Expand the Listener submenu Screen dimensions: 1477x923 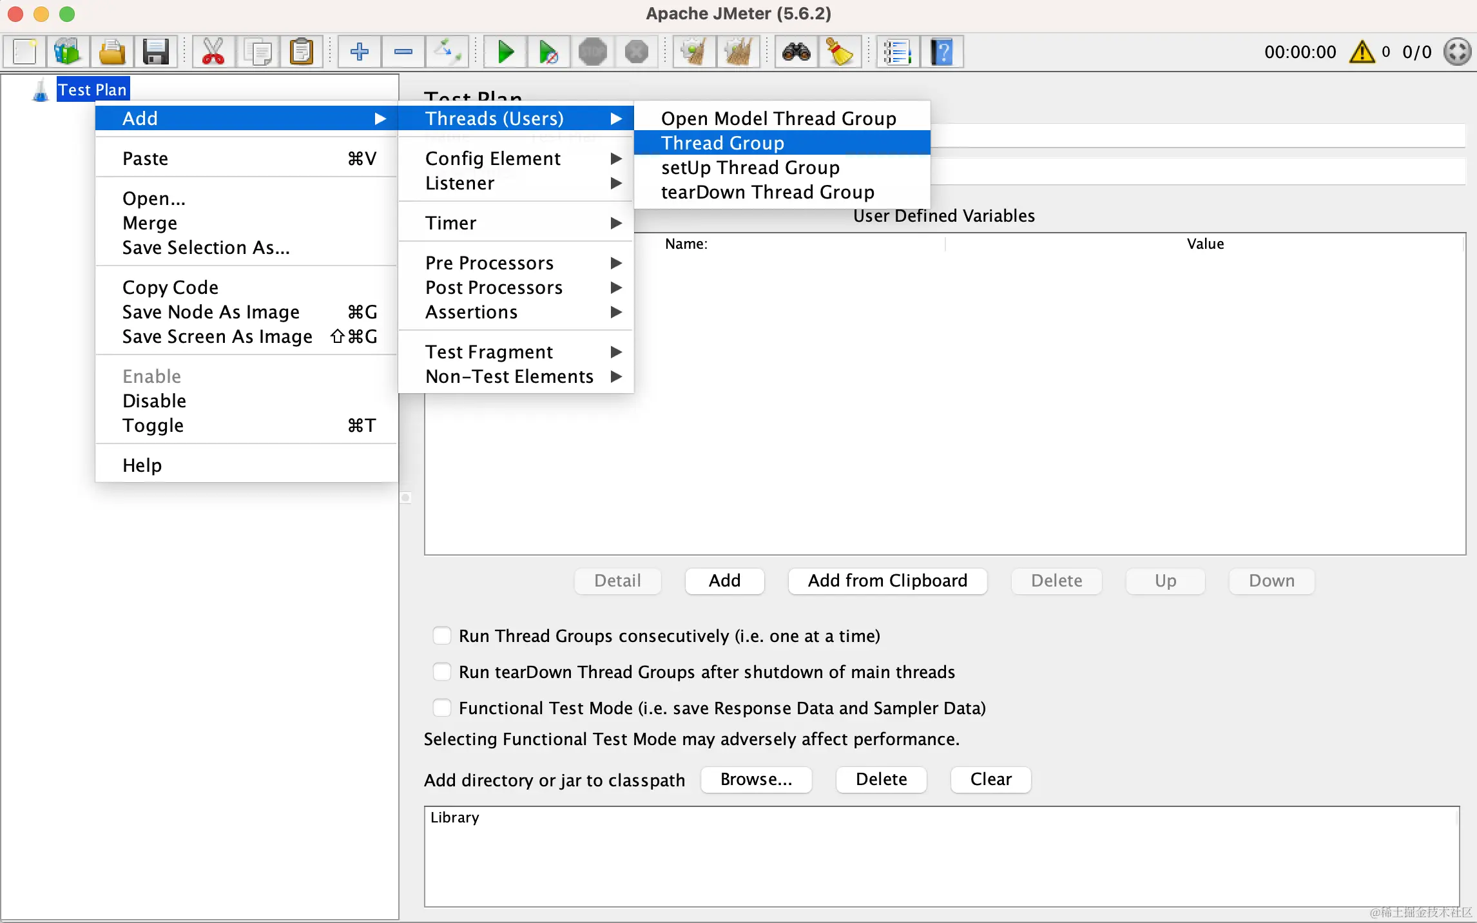coord(516,183)
